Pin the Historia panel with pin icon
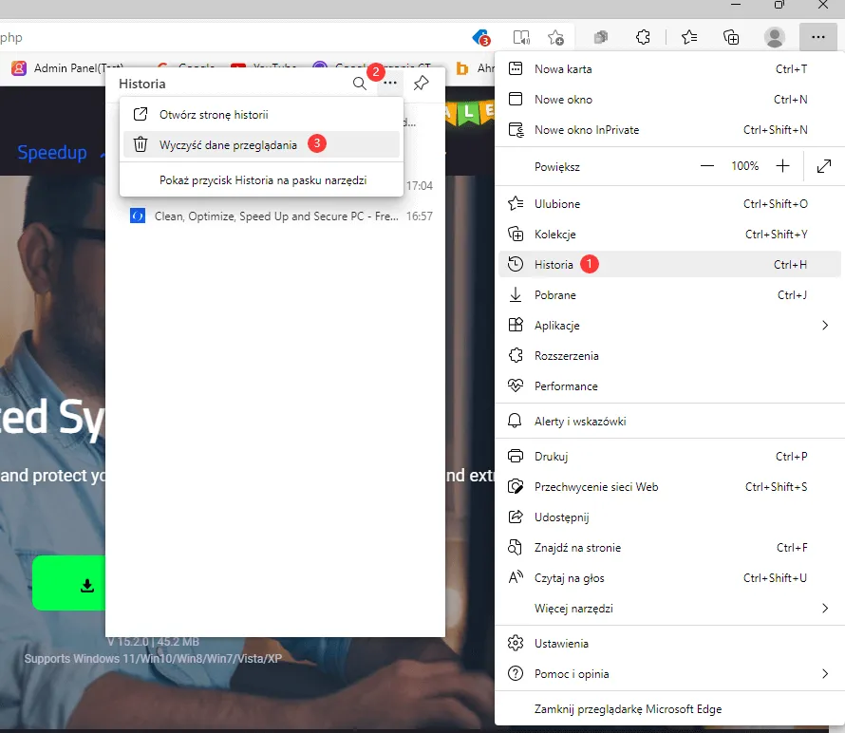845x733 pixels. pos(422,84)
